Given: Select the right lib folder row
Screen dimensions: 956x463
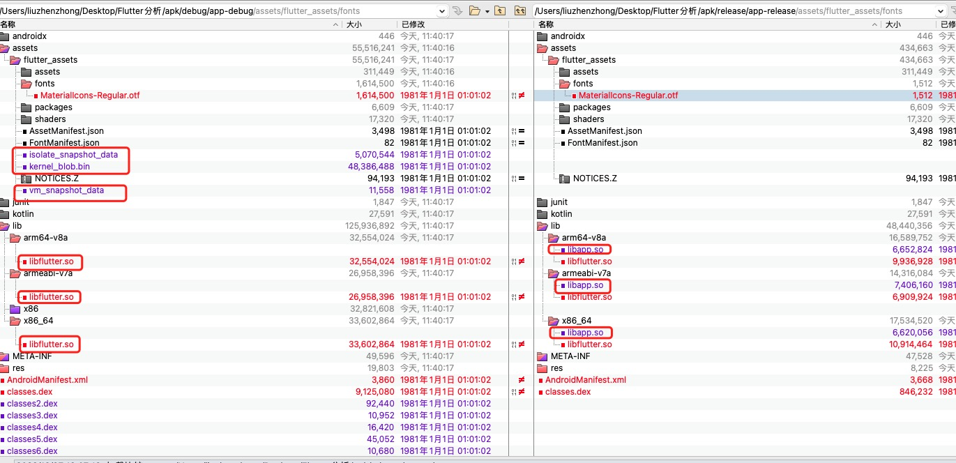Looking at the screenshot, I should 555,226.
